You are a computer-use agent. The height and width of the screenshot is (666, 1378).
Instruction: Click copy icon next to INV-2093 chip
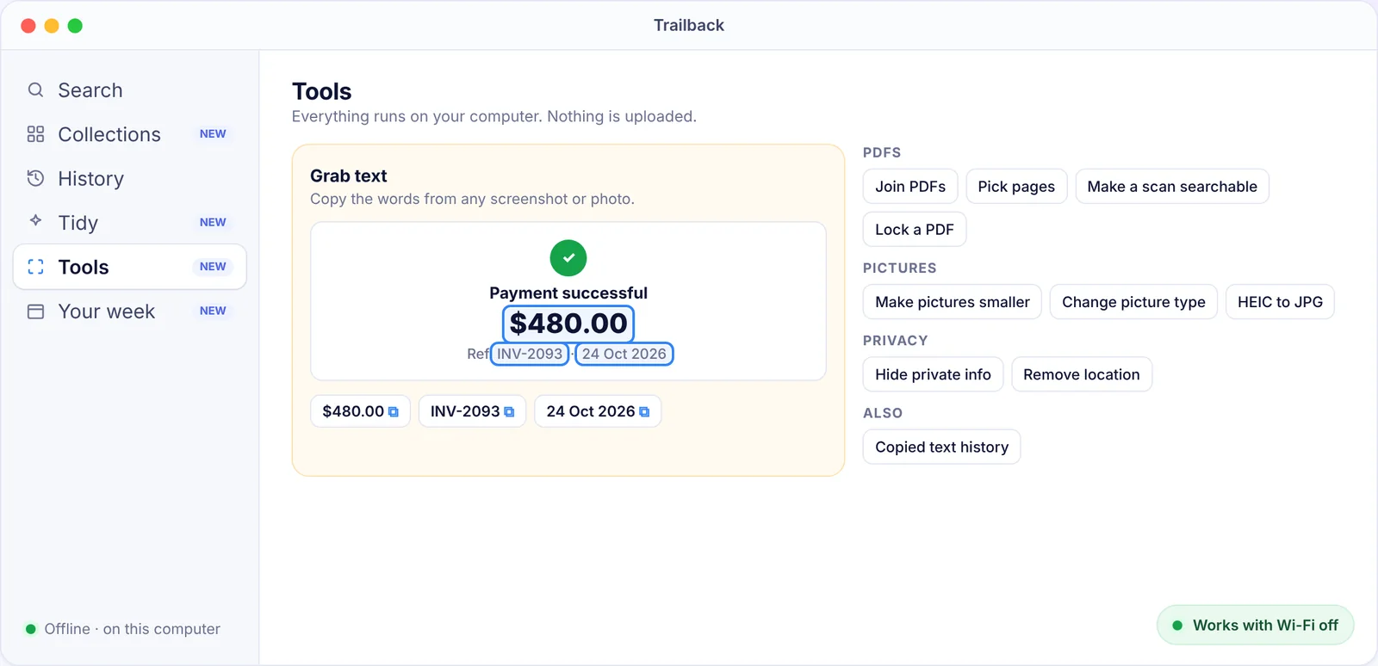point(509,412)
